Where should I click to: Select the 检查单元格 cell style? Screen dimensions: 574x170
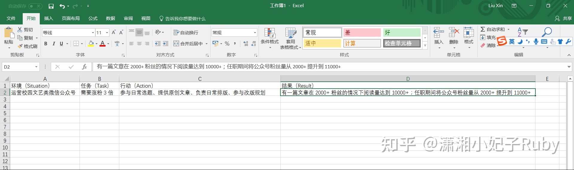402,43
